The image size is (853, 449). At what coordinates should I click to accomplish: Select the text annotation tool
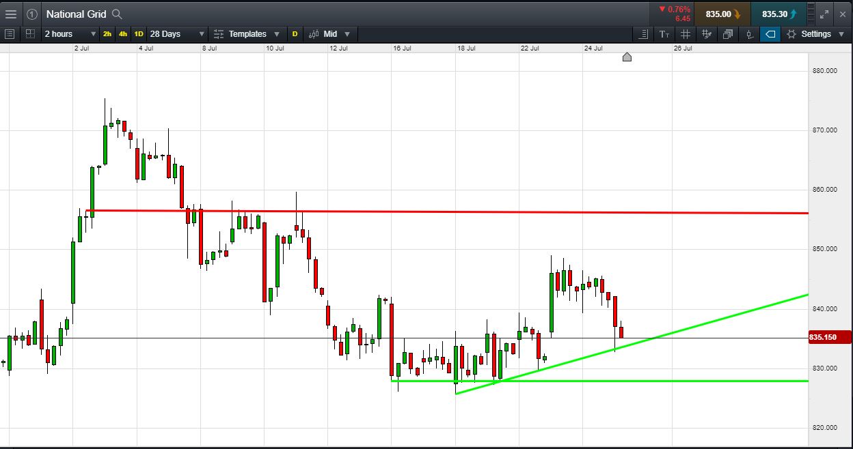click(664, 33)
